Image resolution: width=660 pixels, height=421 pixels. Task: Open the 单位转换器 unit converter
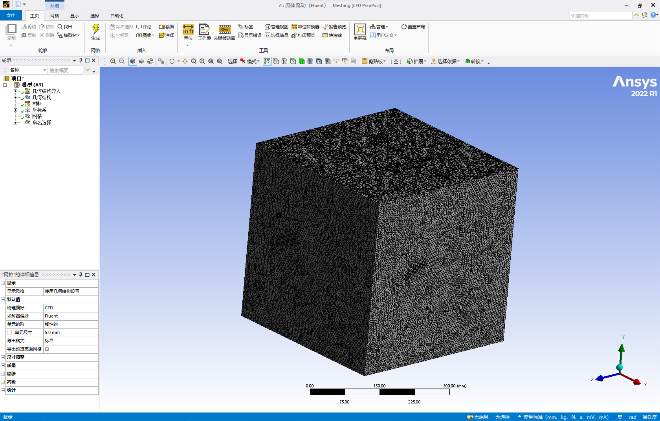click(305, 27)
